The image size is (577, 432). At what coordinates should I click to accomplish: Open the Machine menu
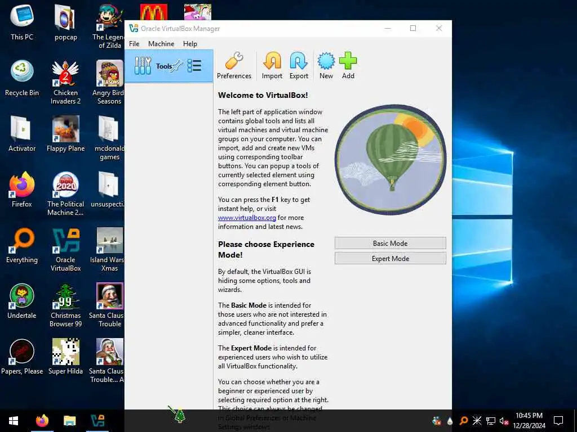[161, 44]
